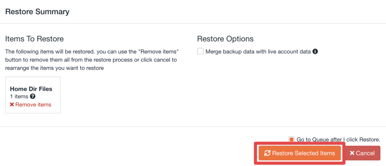The height and width of the screenshot is (166, 386).
Task: Click the Items To Restore heading
Action: 34,39
